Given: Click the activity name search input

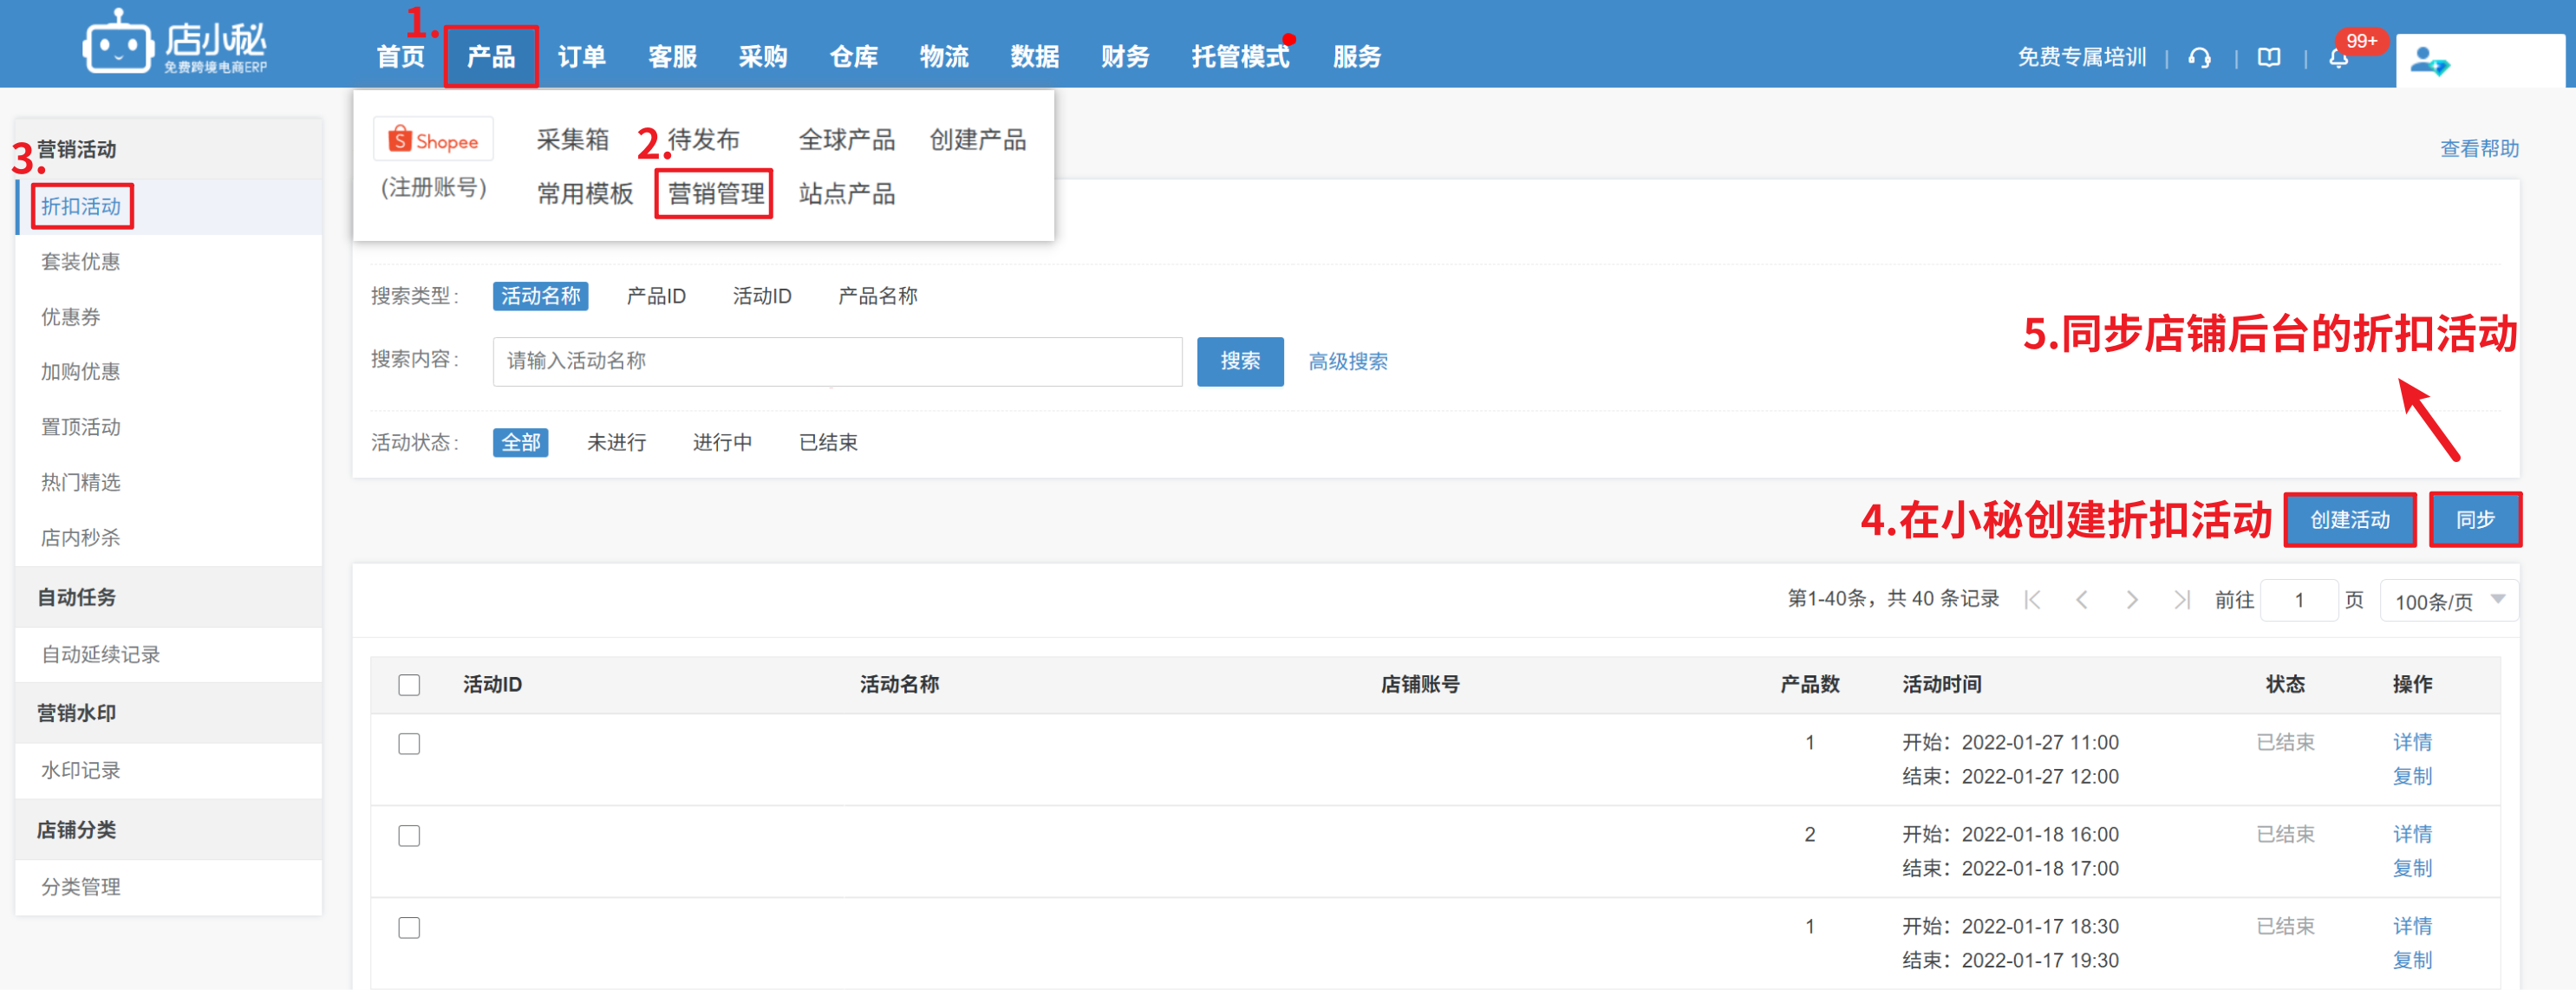Looking at the screenshot, I should (x=836, y=361).
